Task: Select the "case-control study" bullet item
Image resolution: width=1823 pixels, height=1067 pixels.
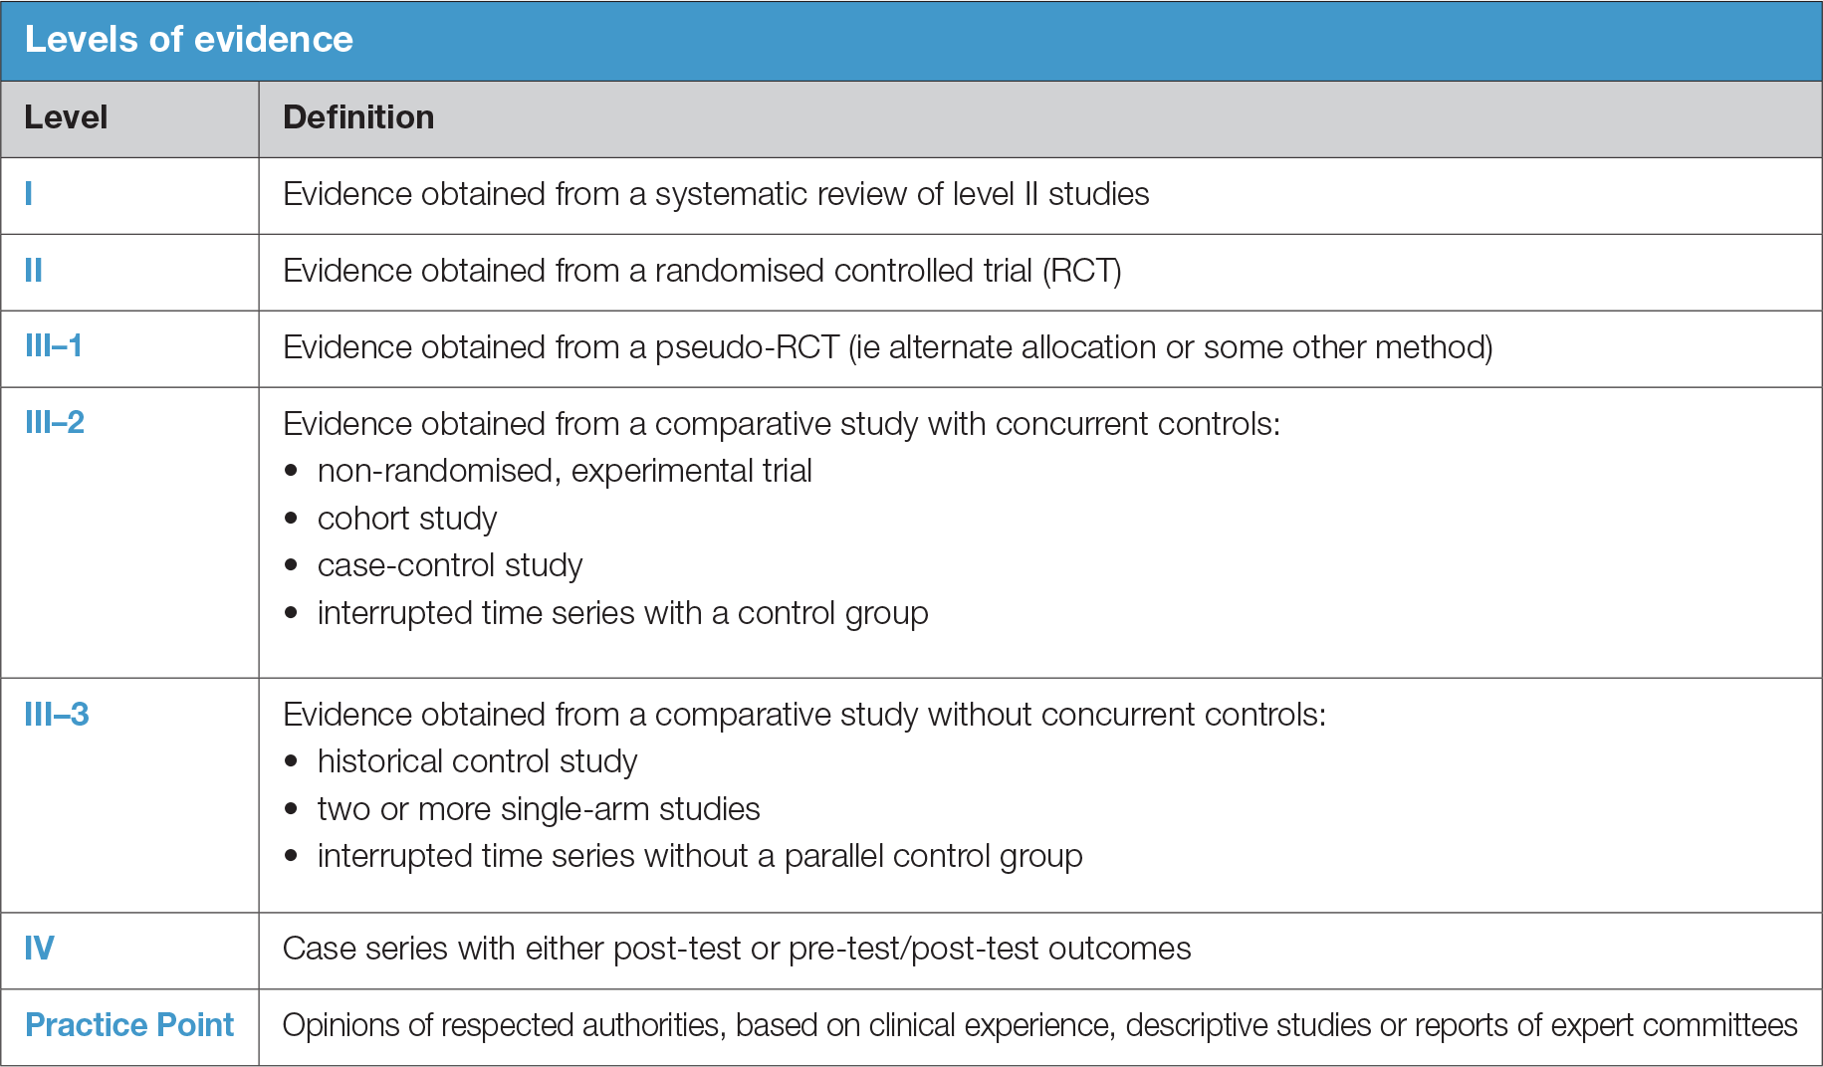Action: point(449,565)
